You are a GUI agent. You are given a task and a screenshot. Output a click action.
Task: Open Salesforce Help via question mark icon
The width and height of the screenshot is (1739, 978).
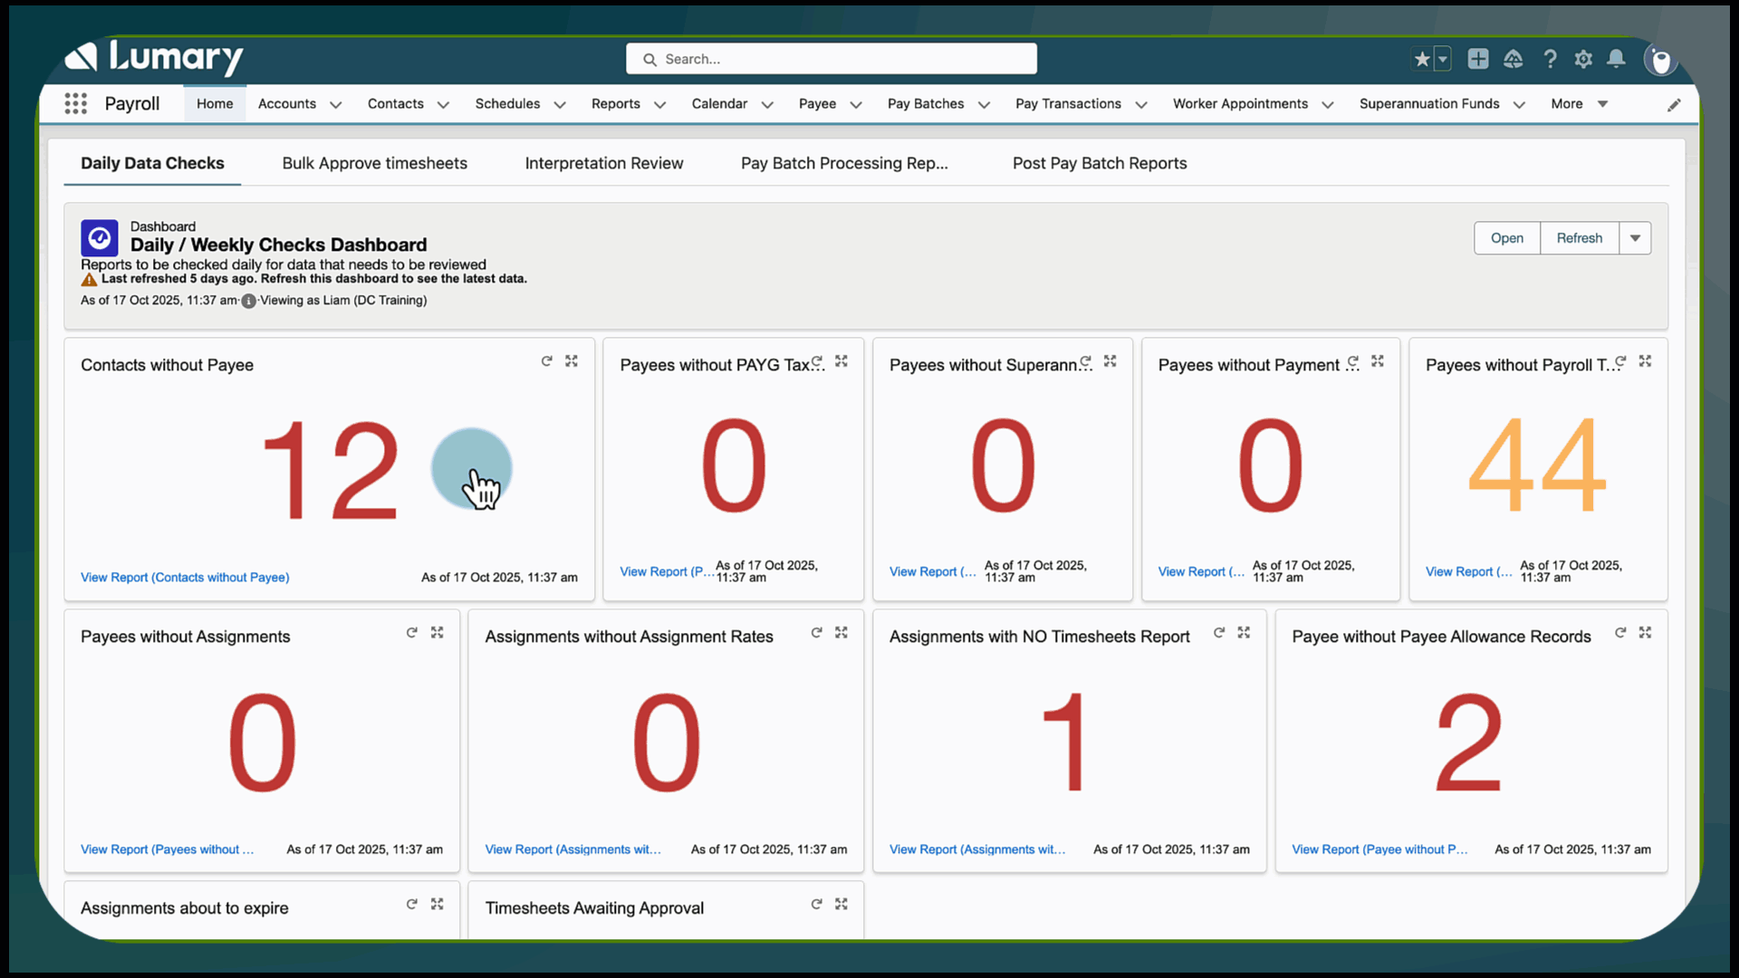(1550, 58)
